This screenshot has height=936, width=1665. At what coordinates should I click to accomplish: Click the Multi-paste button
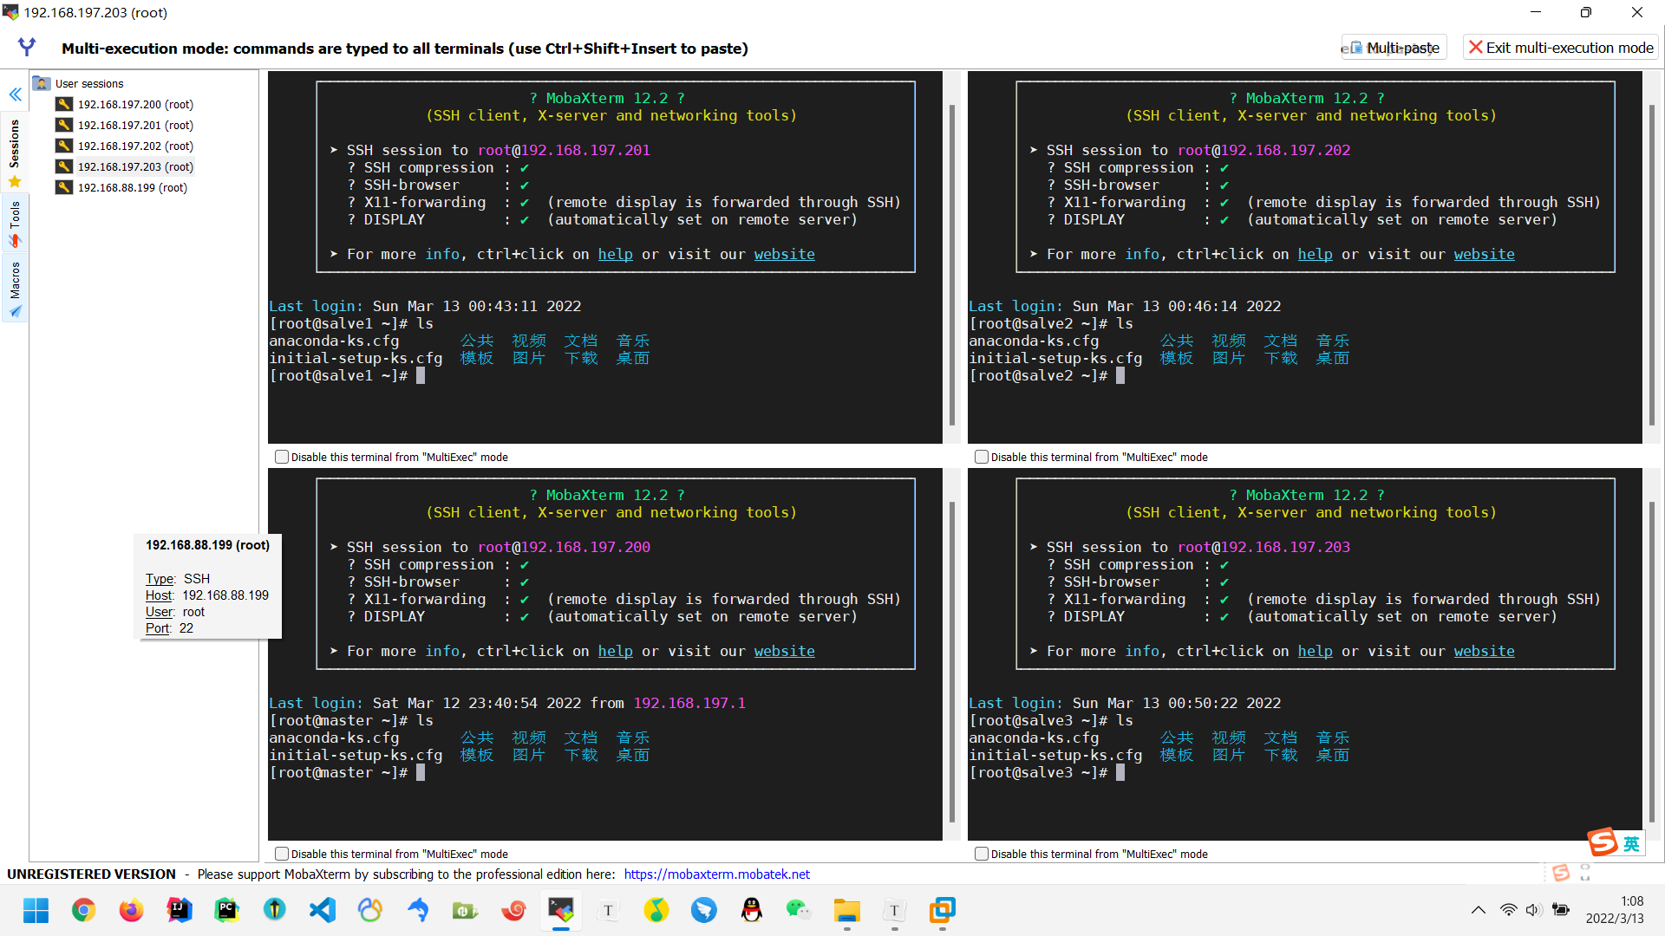pyautogui.click(x=1394, y=48)
